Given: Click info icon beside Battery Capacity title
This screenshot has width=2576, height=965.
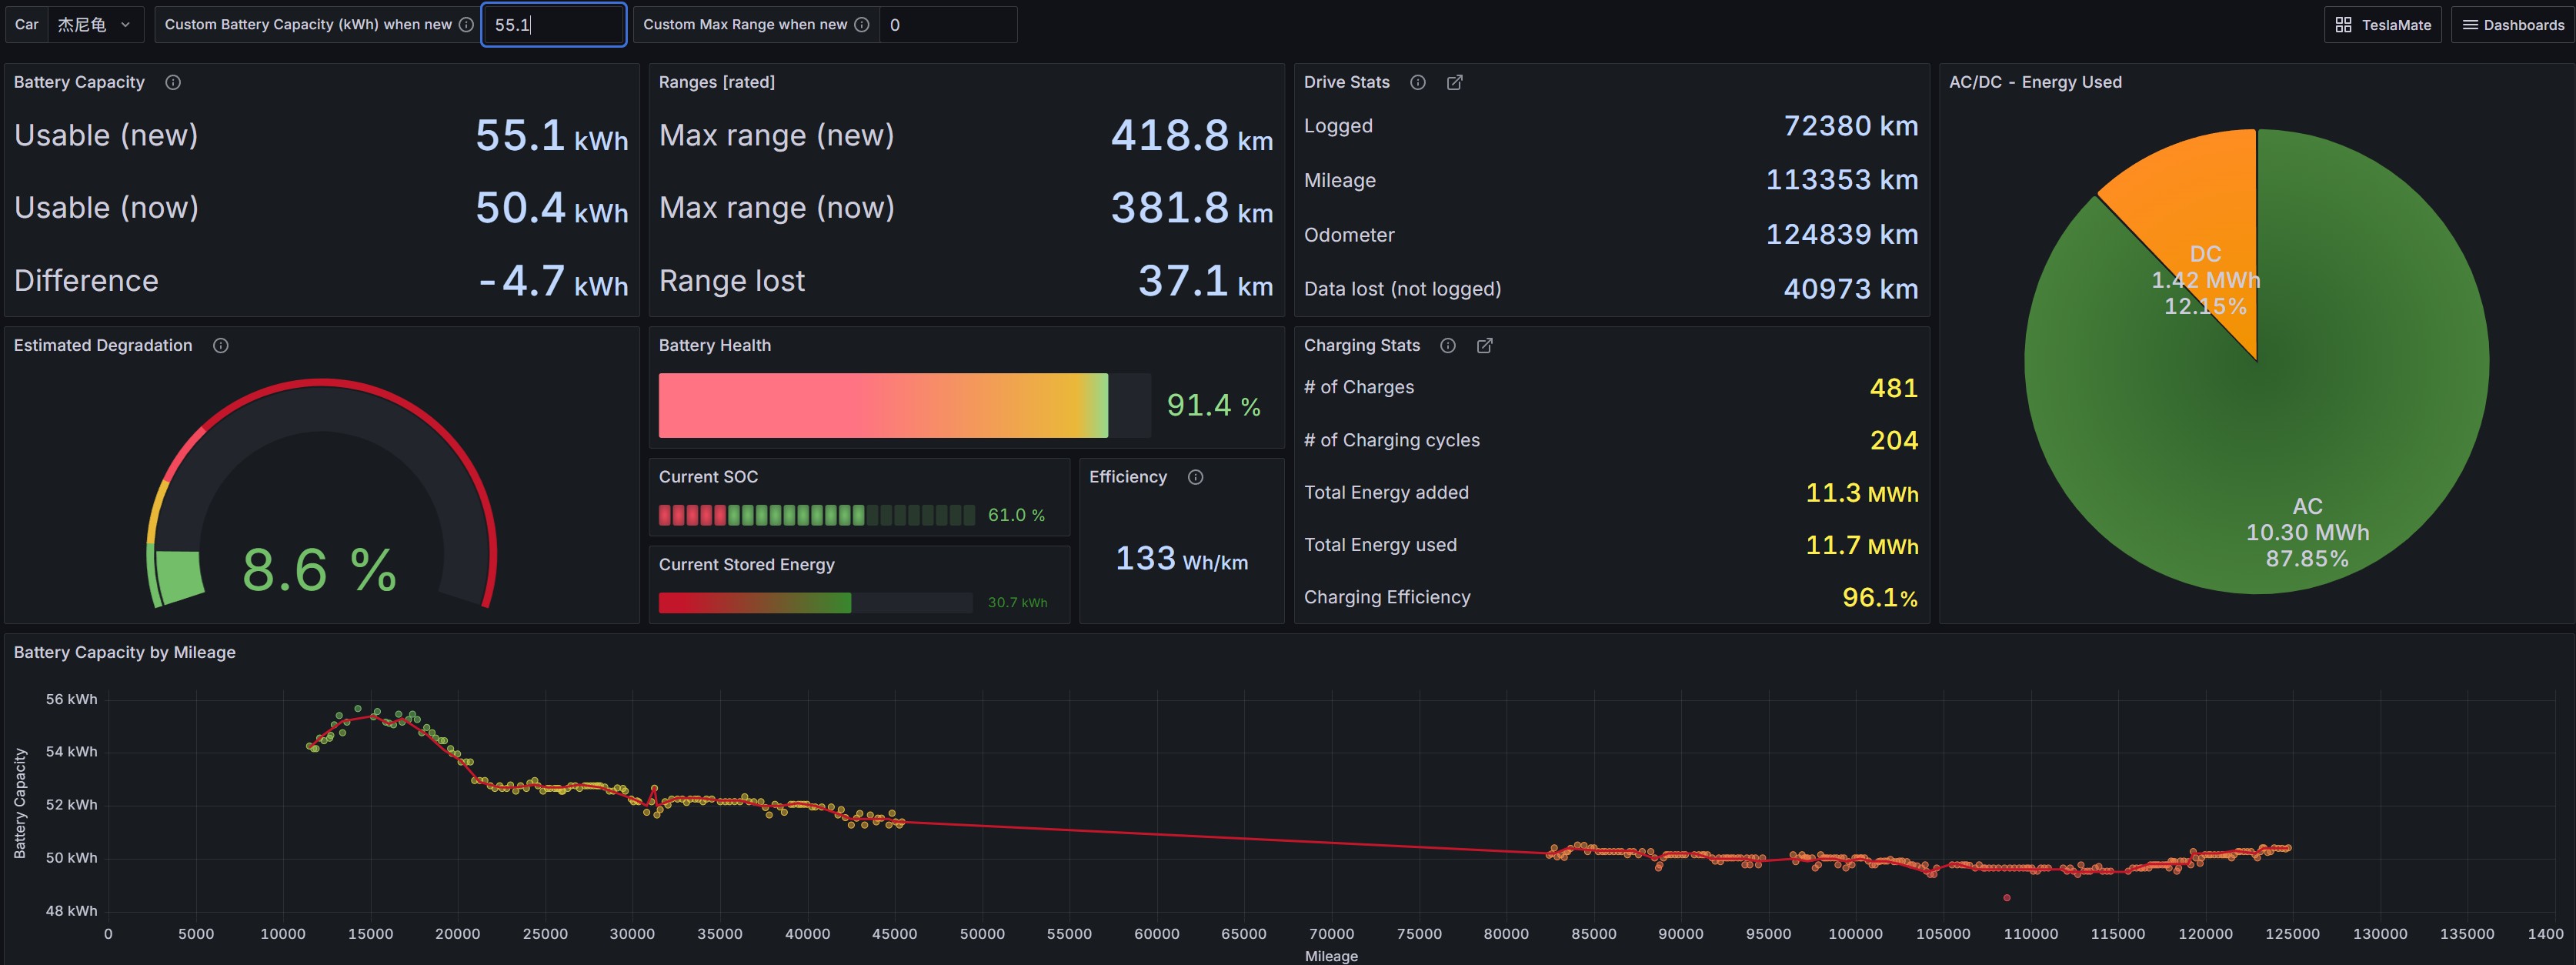Looking at the screenshot, I should pyautogui.click(x=173, y=82).
